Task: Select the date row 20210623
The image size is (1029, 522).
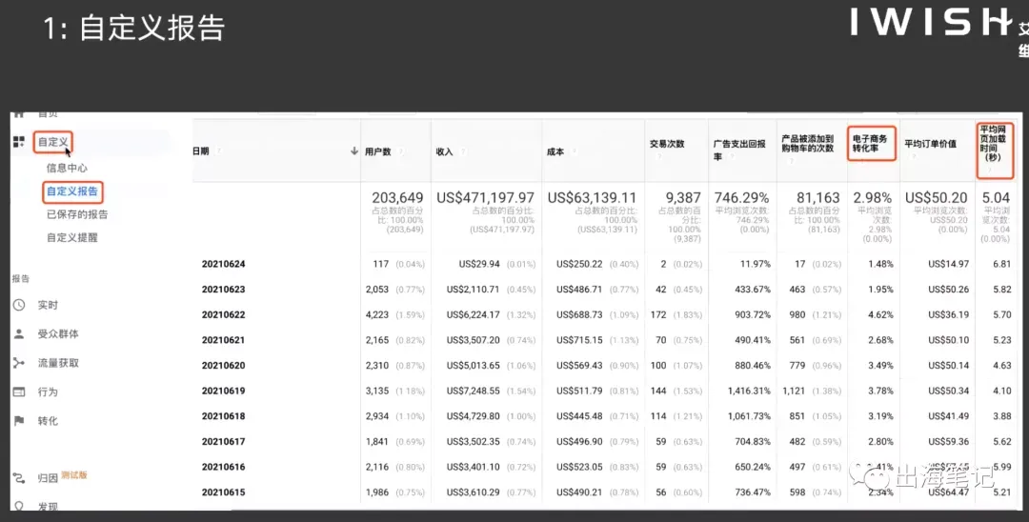Action: point(223,290)
